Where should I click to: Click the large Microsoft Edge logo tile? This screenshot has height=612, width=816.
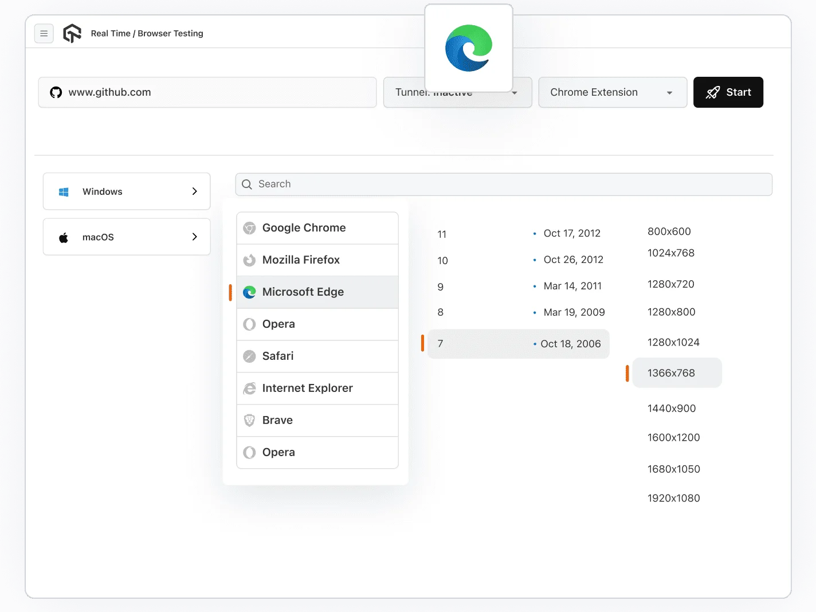pos(468,48)
